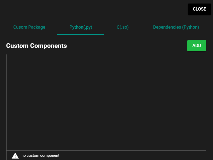Click the status row at the list bottom
Screen dimensions: 213x160
point(106,155)
